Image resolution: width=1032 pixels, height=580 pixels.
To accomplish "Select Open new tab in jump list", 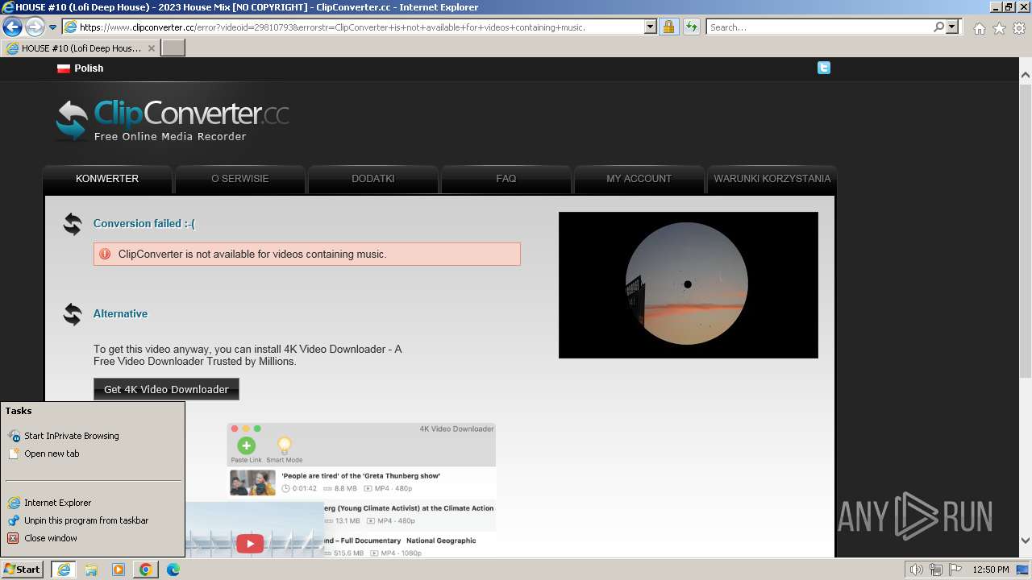I will (52, 454).
